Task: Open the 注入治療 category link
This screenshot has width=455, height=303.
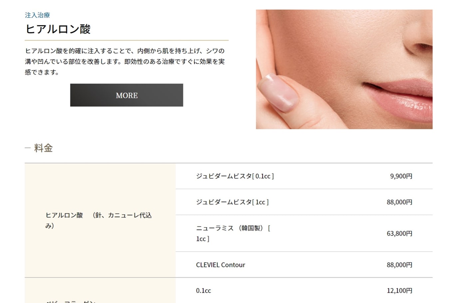Action: (37, 15)
